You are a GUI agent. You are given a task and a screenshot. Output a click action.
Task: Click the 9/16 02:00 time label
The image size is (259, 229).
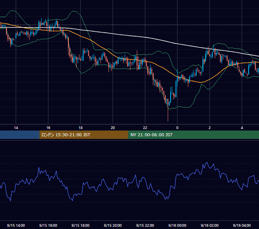(x=209, y=225)
